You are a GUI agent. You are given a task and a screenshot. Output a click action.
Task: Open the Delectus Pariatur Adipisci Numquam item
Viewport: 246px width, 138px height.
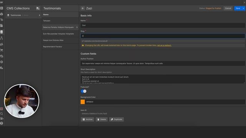(60, 27)
